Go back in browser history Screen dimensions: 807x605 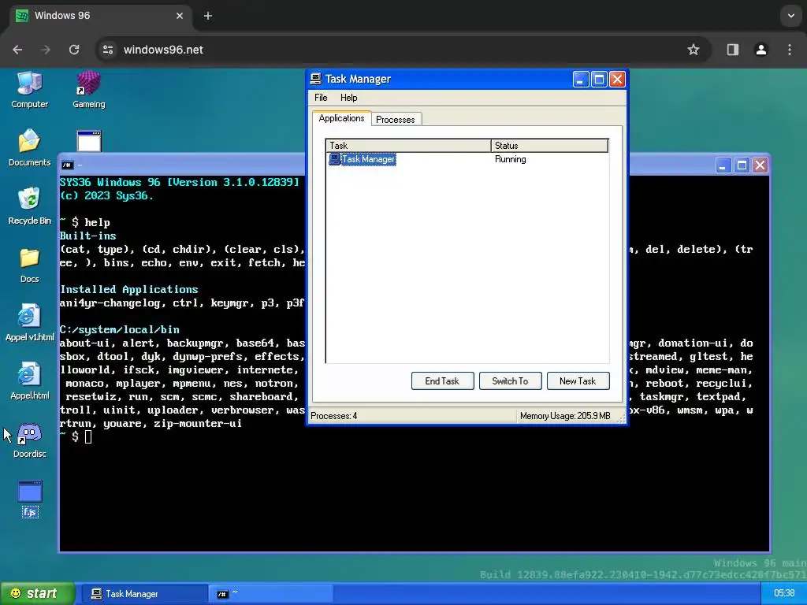[17, 50]
